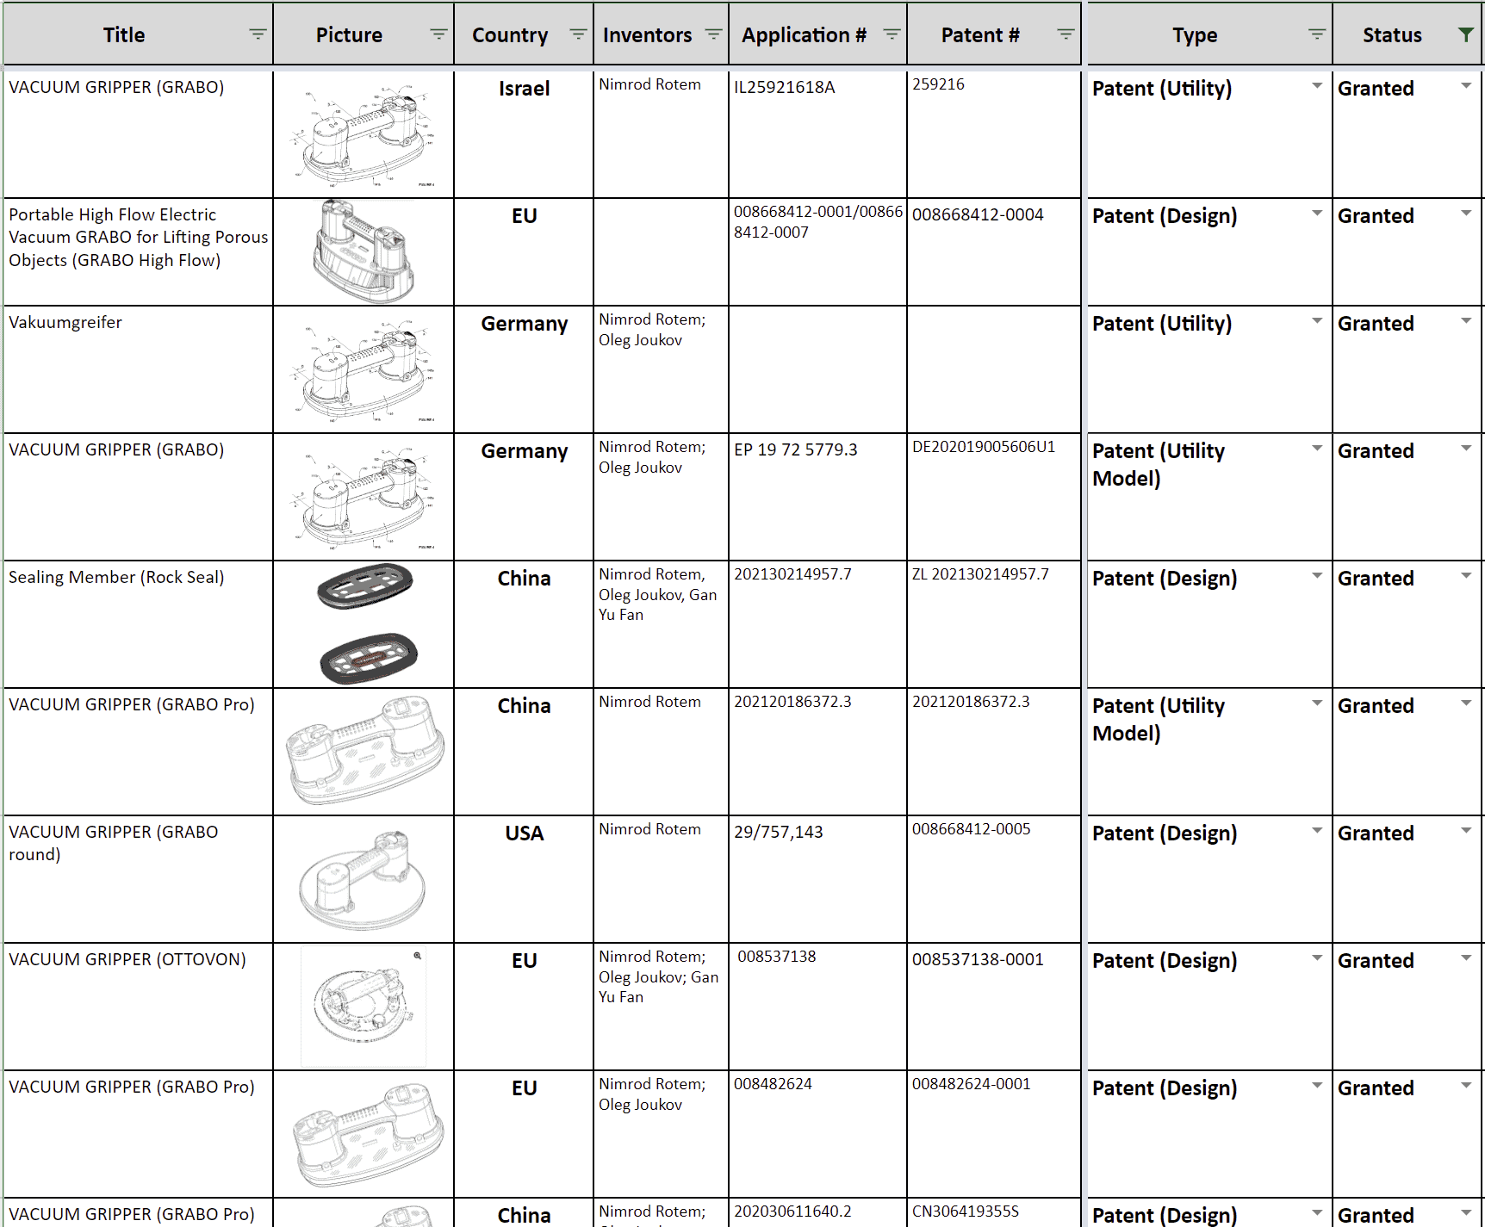Expand Status dropdown for OTTOVON row
Image resolution: width=1485 pixels, height=1227 pixels.
click(1466, 958)
